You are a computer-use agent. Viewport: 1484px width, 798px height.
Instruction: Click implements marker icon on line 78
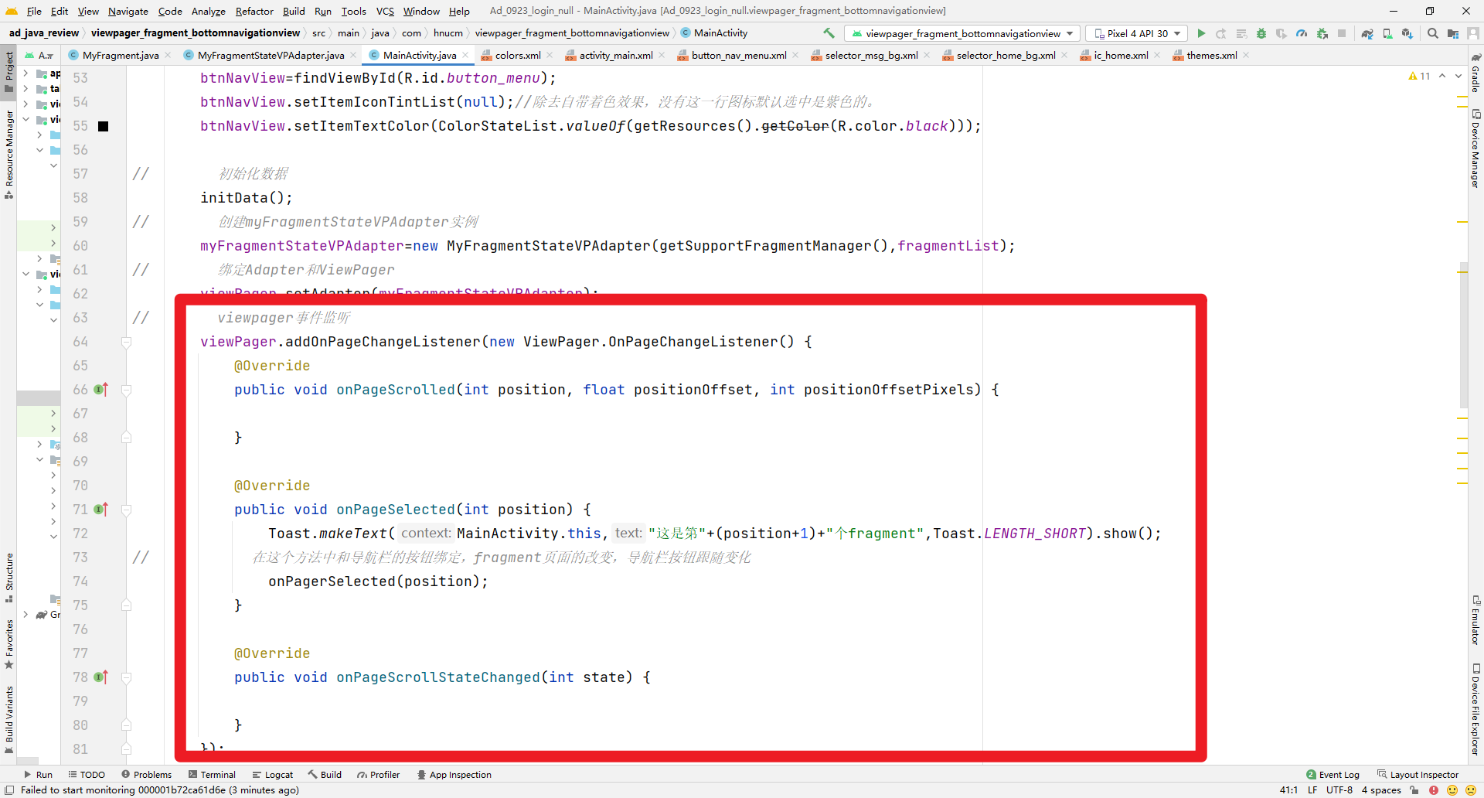coord(101,677)
